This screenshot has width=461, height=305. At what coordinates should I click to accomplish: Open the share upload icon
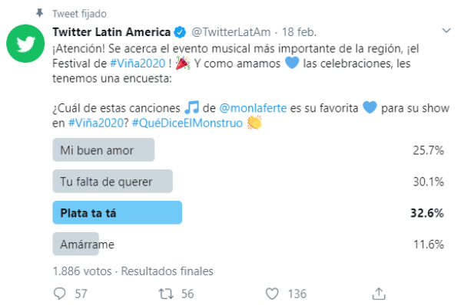[x=379, y=294]
